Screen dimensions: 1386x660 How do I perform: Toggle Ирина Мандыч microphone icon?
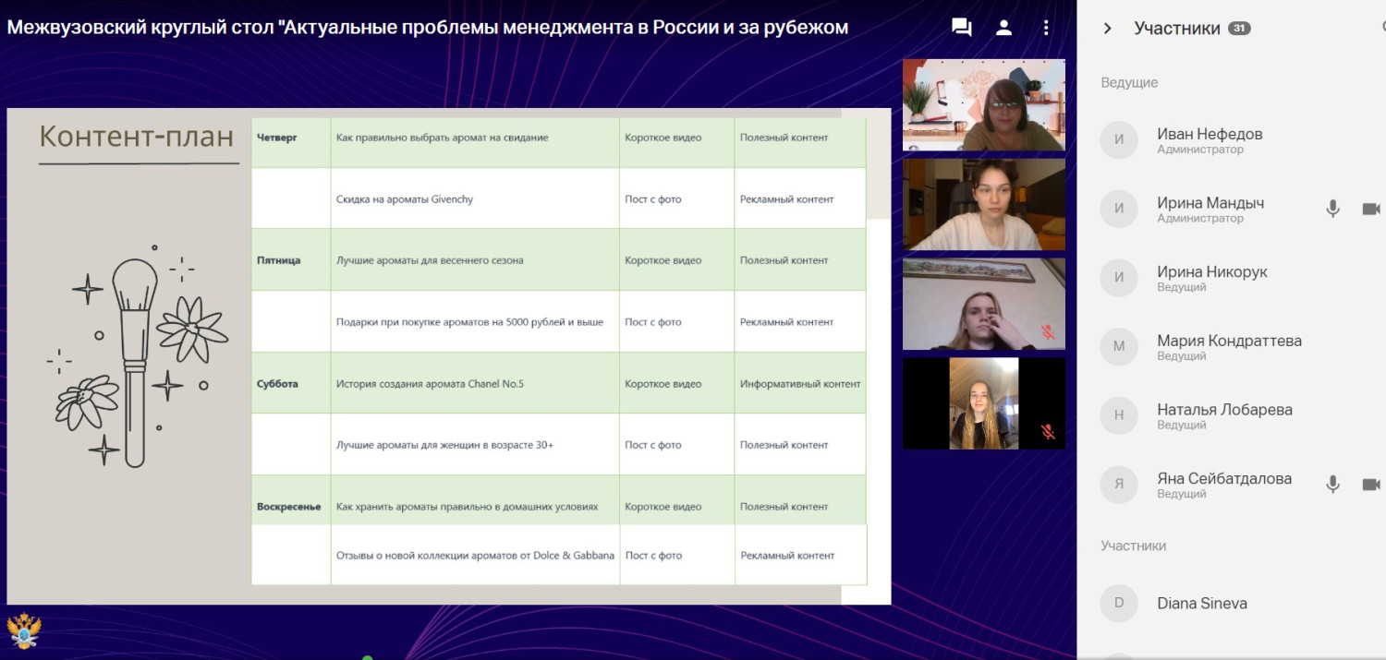1332,210
